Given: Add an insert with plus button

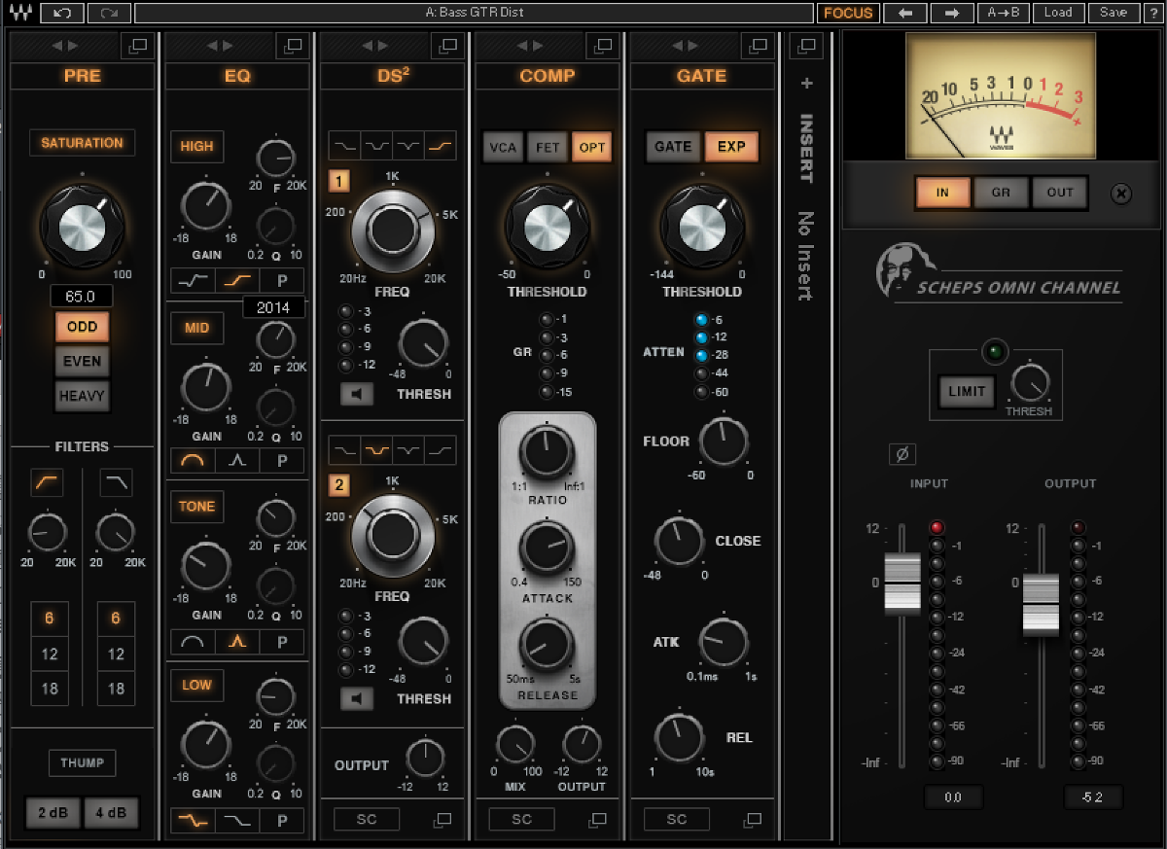Looking at the screenshot, I should pos(806,84).
